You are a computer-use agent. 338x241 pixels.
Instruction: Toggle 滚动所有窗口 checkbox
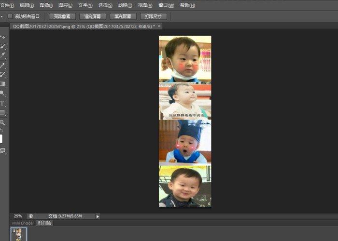coord(10,16)
